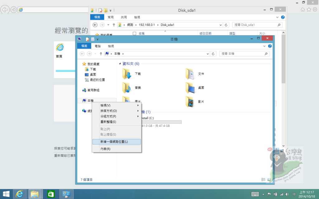The image size is (319, 199).
Task: Open the 文件 folder icon
Action: pyautogui.click(x=190, y=74)
